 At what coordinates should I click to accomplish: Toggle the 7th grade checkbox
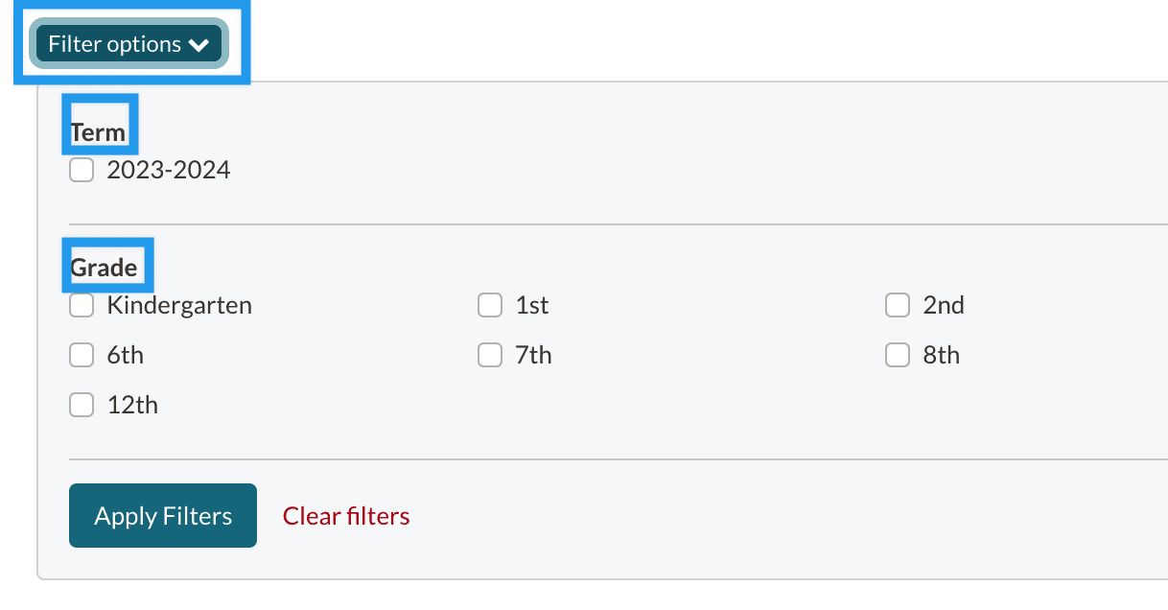tap(490, 356)
